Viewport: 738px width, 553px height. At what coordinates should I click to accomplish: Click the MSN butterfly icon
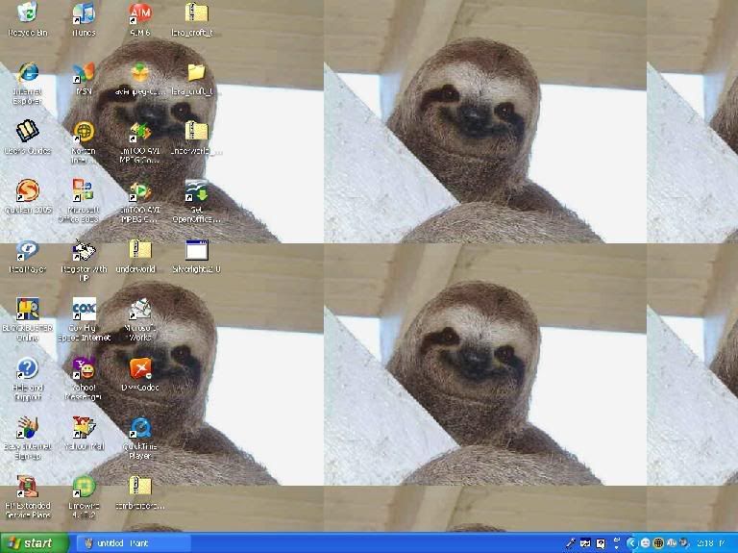[x=84, y=74]
